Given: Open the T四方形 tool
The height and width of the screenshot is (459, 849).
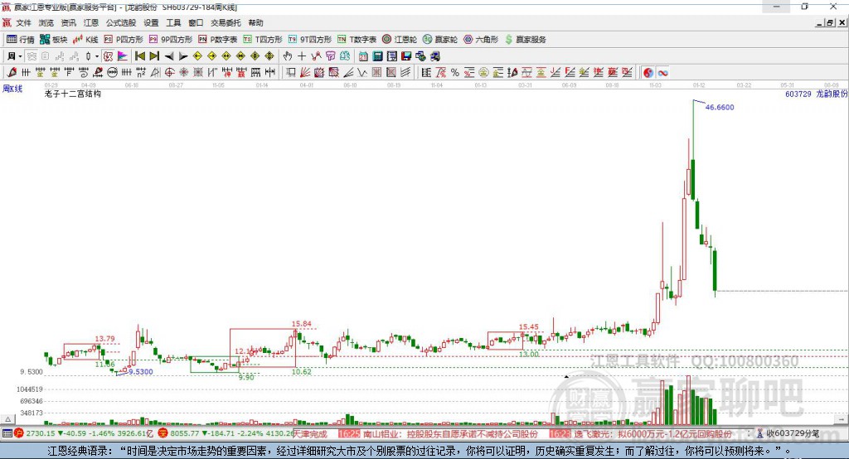Looking at the screenshot, I should point(263,40).
